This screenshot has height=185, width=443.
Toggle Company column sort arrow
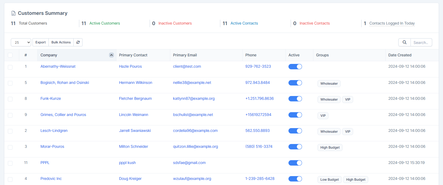click(111, 55)
